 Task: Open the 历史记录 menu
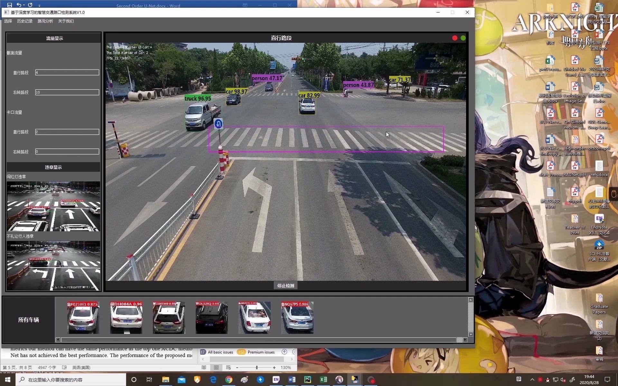pos(25,21)
